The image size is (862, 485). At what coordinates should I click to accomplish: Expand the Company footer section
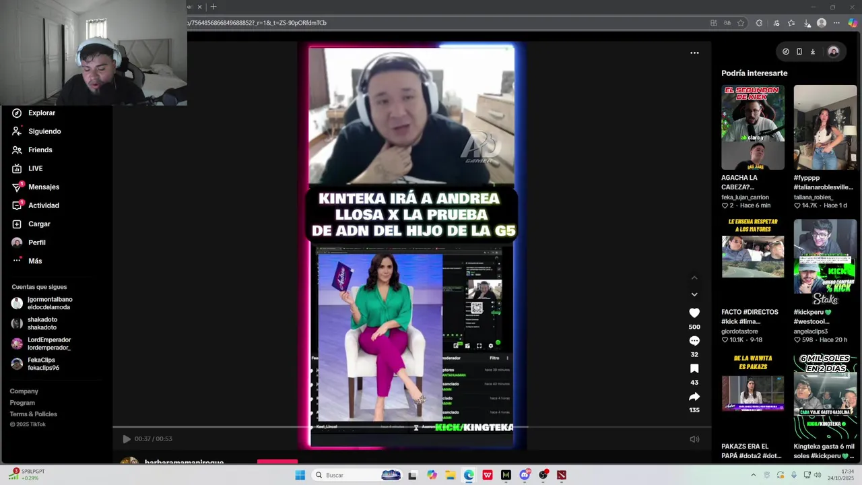(x=24, y=391)
